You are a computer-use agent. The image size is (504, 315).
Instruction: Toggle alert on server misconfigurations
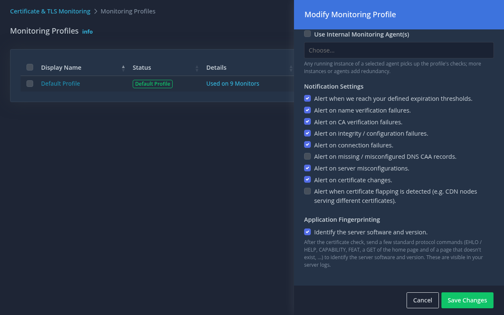[x=307, y=168]
